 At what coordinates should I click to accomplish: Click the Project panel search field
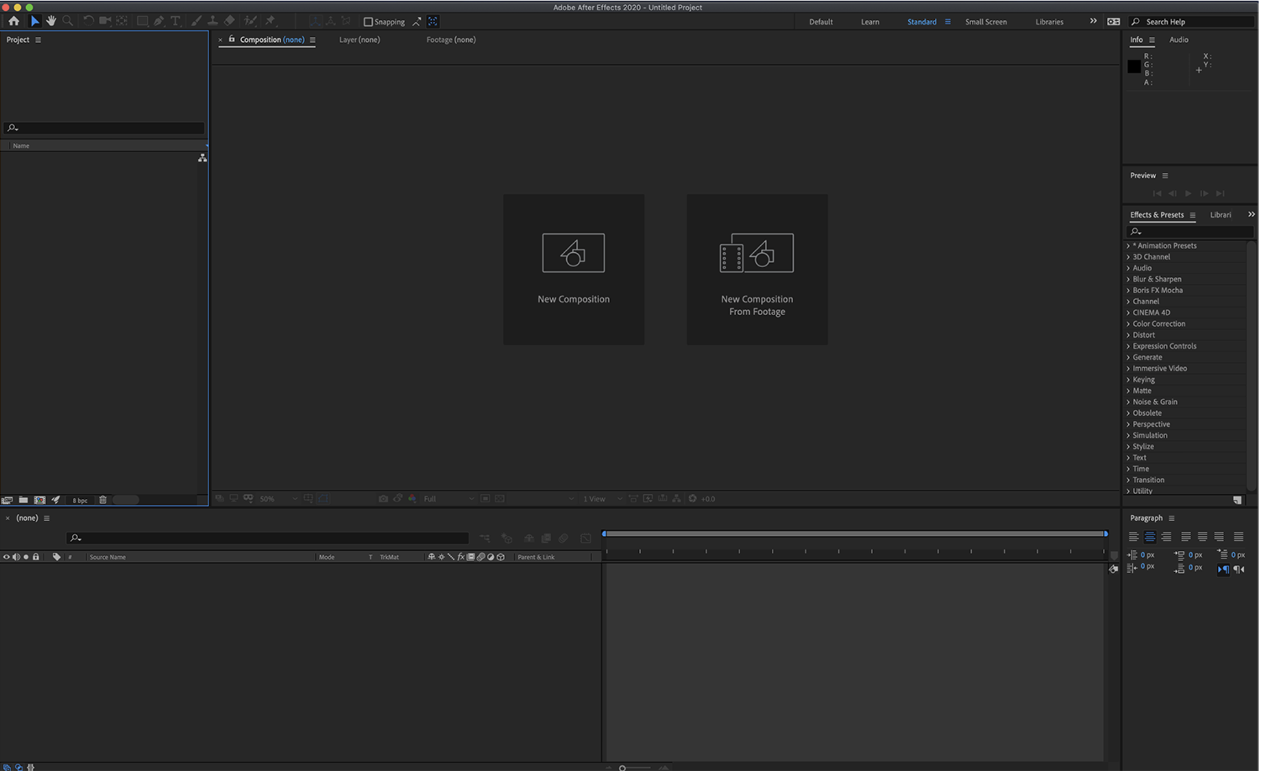(x=104, y=128)
